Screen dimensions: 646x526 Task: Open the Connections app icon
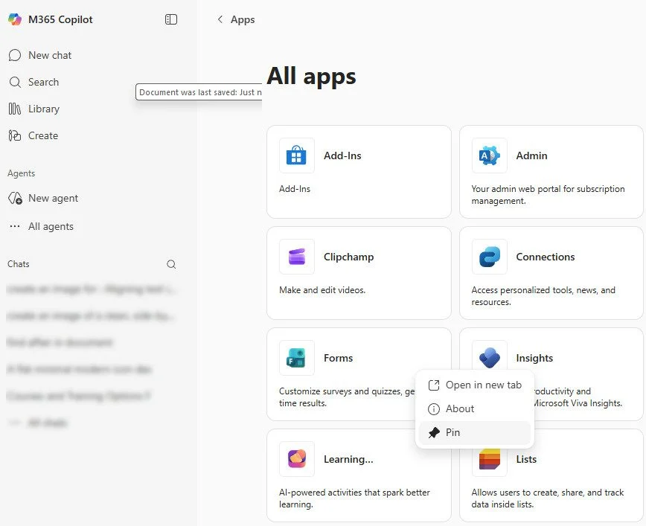(x=490, y=257)
